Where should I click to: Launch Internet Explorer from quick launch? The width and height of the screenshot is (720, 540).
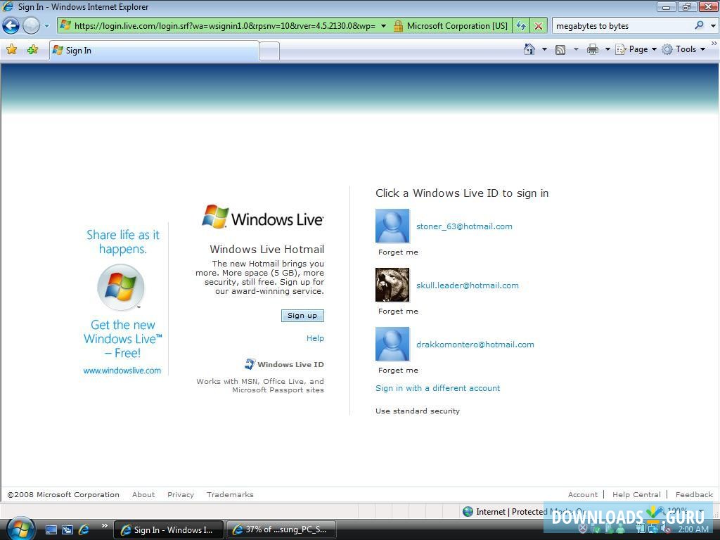click(84, 530)
